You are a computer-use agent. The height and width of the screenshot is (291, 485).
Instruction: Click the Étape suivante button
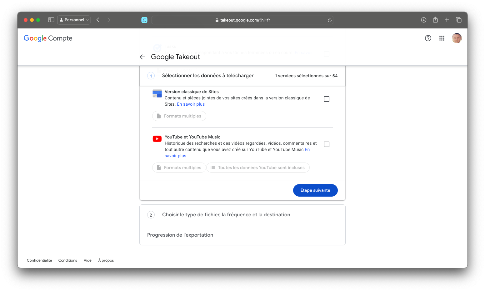(315, 190)
